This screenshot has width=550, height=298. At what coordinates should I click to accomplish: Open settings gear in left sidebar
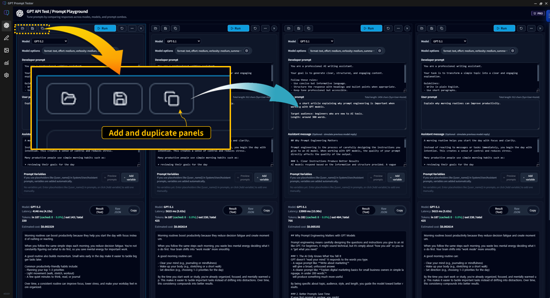point(7,75)
